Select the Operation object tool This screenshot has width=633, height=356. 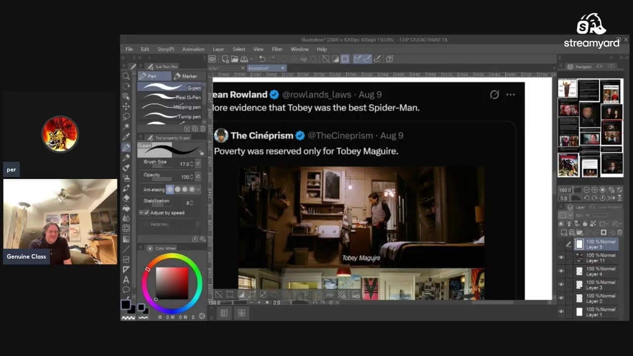pos(126,96)
